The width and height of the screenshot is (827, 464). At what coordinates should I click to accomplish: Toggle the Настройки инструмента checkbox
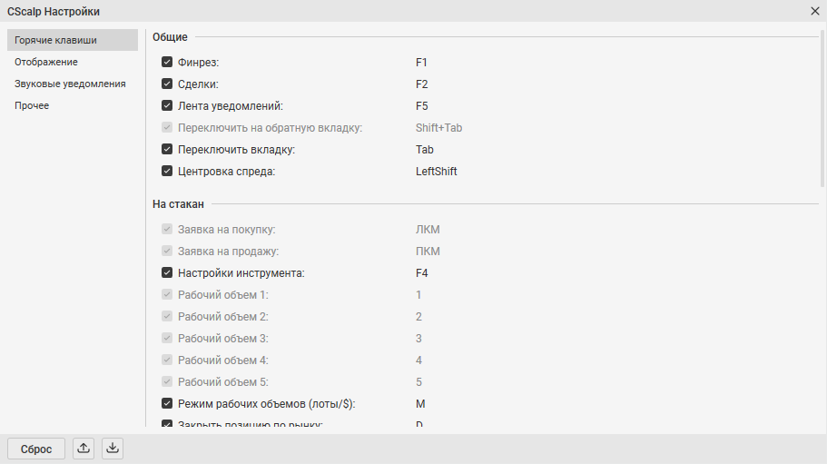pyautogui.click(x=167, y=273)
